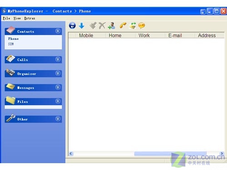Screen dimensions: 227x170
Task: Click the orange phone call icon
Action: [123, 25]
